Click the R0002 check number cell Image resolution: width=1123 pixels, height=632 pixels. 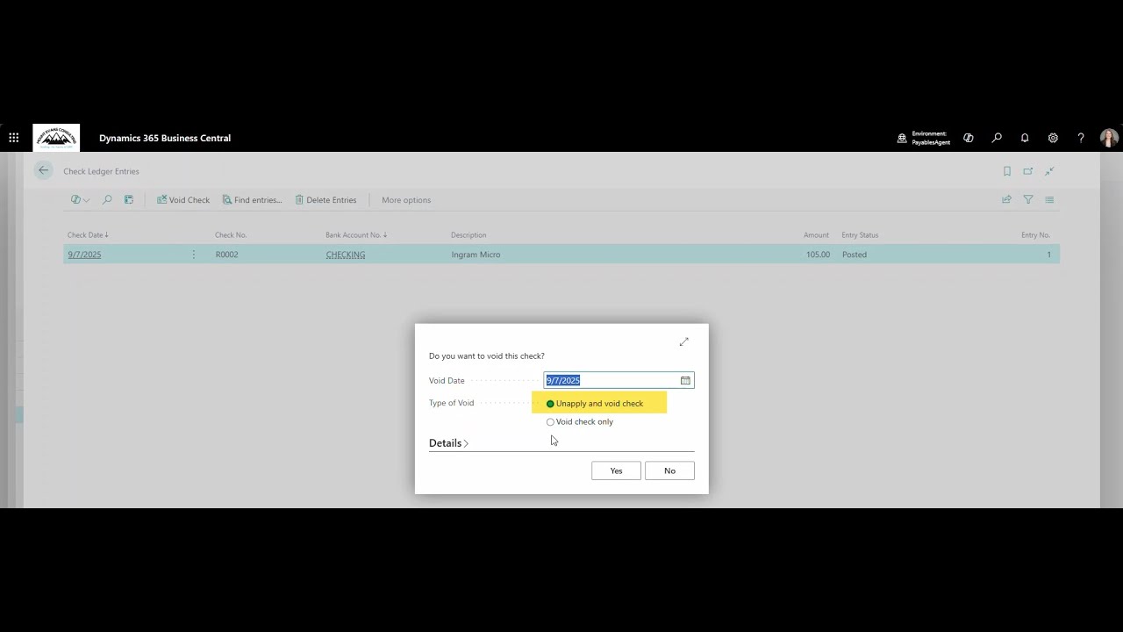coord(226,255)
